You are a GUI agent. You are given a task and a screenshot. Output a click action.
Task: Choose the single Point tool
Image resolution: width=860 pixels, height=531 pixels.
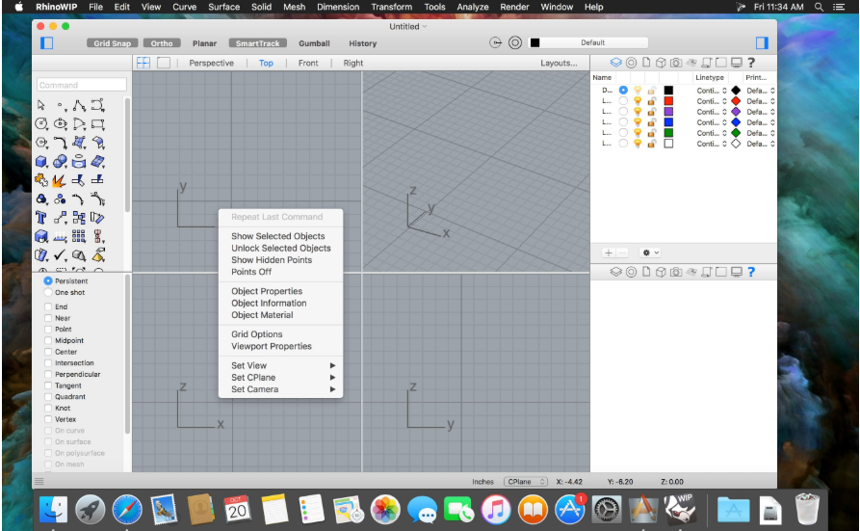(x=61, y=105)
